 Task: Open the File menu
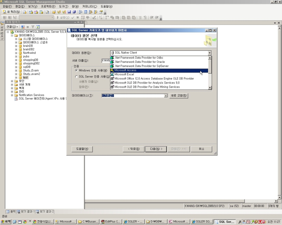[7, 7]
